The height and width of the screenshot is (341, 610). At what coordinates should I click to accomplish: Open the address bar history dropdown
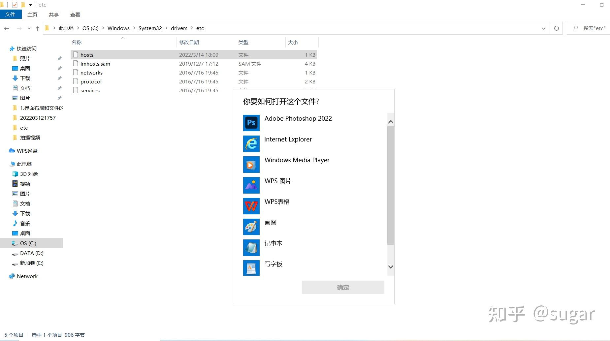(x=544, y=28)
